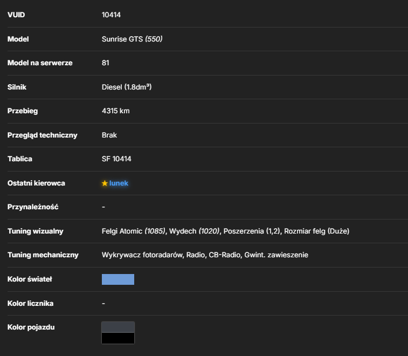Viewport: 408px width, 356px height.
Task: Select the blue Kolor świateł swatch
Action: click(118, 279)
